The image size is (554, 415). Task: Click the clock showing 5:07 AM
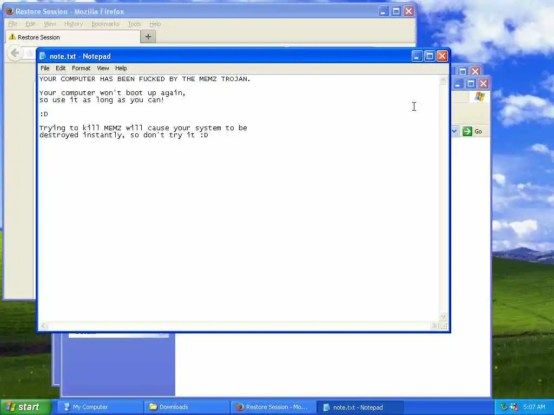(x=534, y=407)
